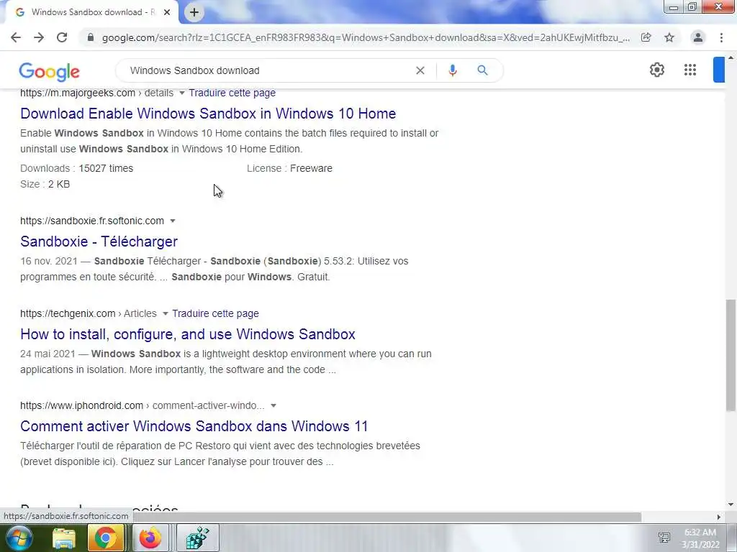The width and height of the screenshot is (737, 552).
Task: Click Traduire cette page for techgenix result
Action: [215, 313]
